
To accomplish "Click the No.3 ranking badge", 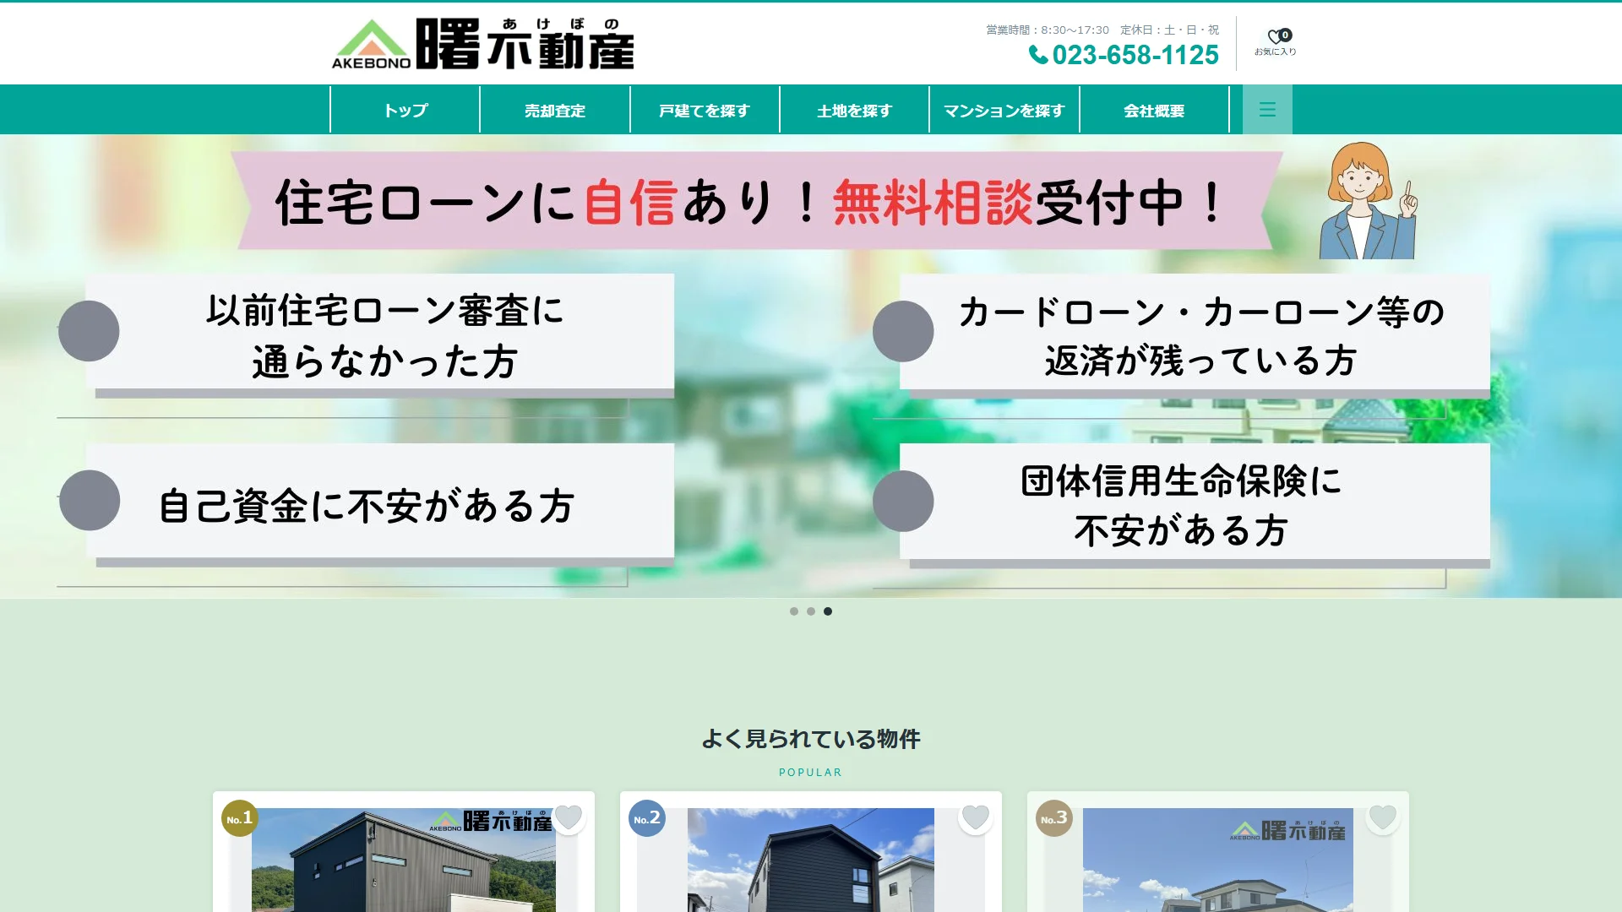I will click(x=1054, y=818).
